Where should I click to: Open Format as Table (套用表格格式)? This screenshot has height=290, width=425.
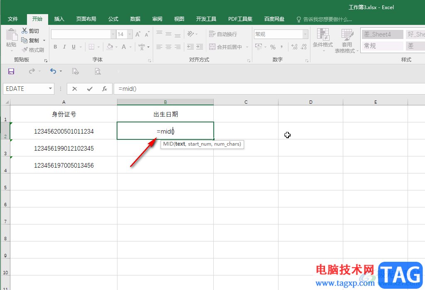(x=347, y=41)
